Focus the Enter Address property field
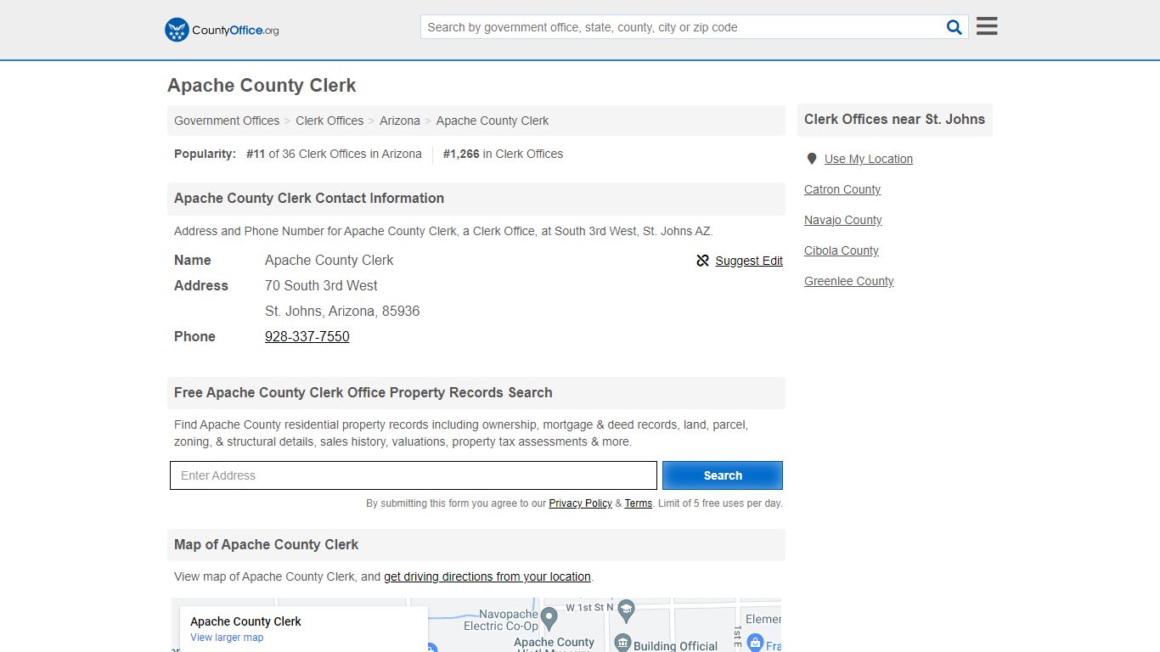Image resolution: width=1160 pixels, height=652 pixels. pos(414,475)
